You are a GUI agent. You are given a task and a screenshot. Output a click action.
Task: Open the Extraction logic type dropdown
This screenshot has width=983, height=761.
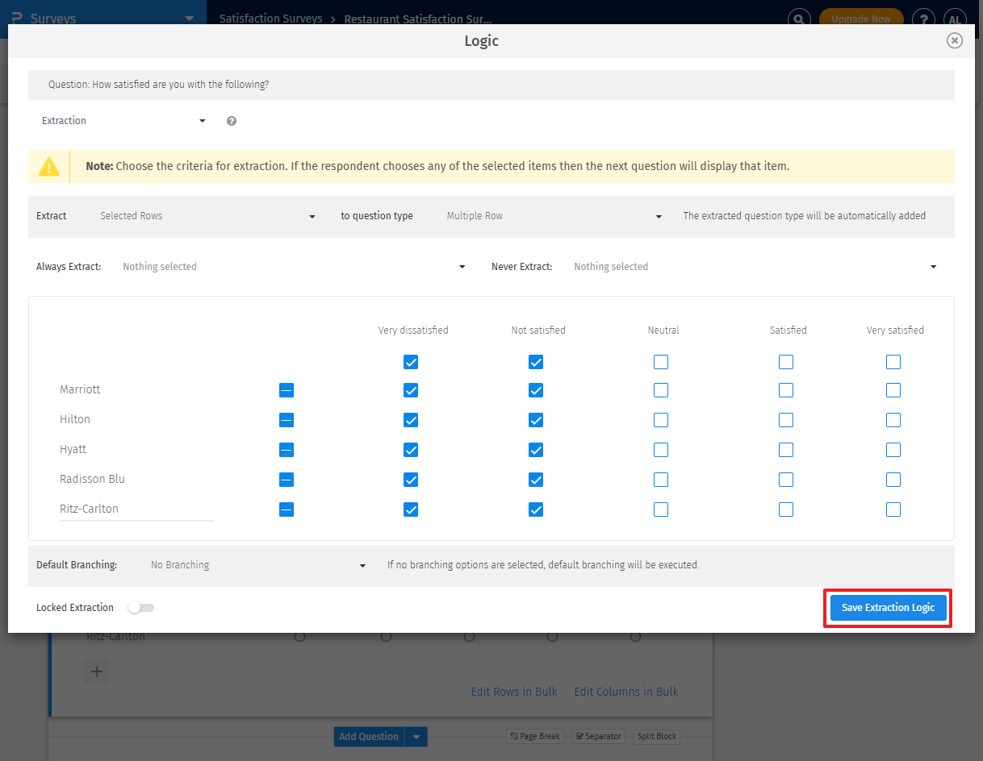[121, 120]
